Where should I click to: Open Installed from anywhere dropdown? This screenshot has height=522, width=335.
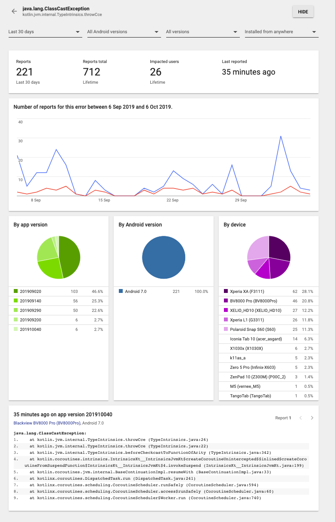click(281, 32)
